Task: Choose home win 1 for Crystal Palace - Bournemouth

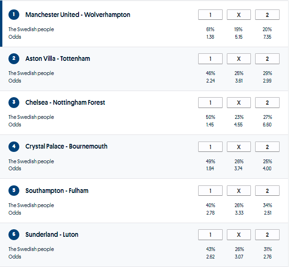Action: 210,147
